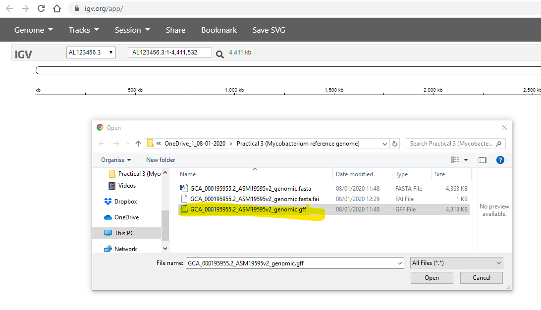Toggle the preview pane icon

(x=482, y=160)
